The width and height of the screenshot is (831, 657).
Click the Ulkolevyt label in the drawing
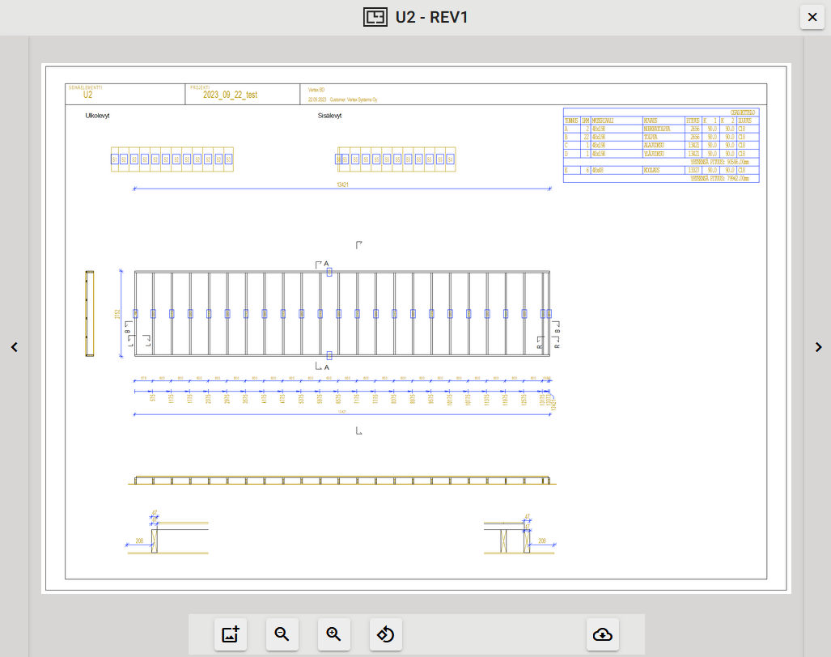pos(97,116)
